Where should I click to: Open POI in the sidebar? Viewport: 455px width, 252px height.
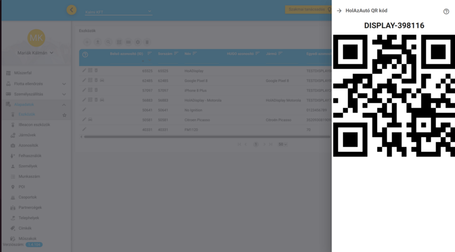(x=22, y=187)
